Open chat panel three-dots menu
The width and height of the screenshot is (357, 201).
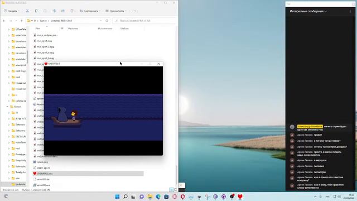pyautogui.click(x=350, y=11)
